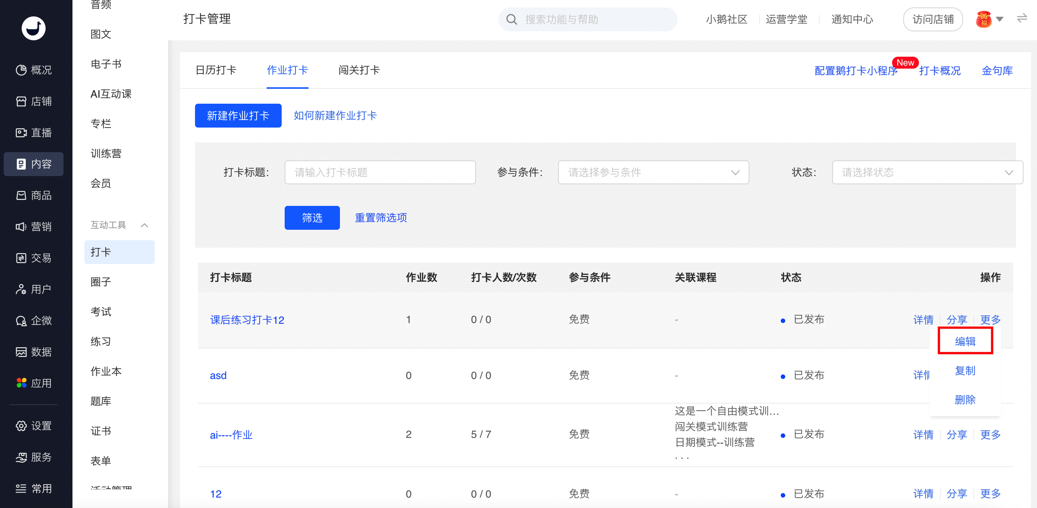
Task: Open the 参与条件 dropdown selector
Action: pyautogui.click(x=653, y=172)
